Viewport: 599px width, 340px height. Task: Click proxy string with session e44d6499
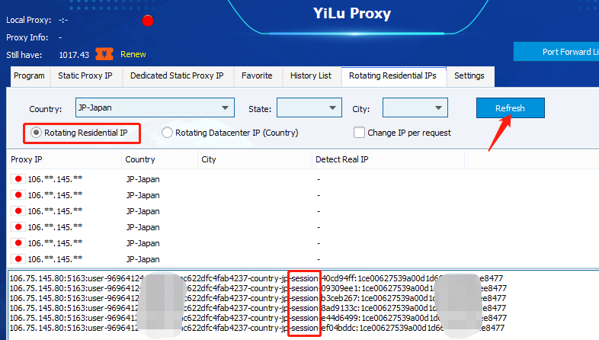coord(258,318)
